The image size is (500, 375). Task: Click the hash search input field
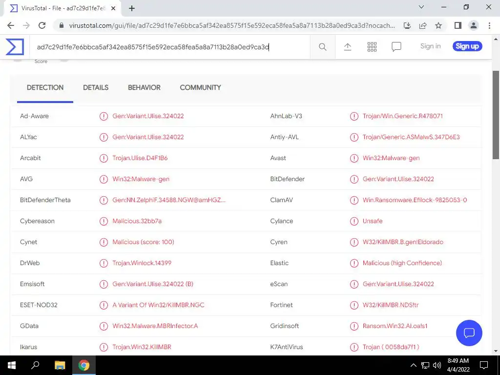click(x=170, y=47)
